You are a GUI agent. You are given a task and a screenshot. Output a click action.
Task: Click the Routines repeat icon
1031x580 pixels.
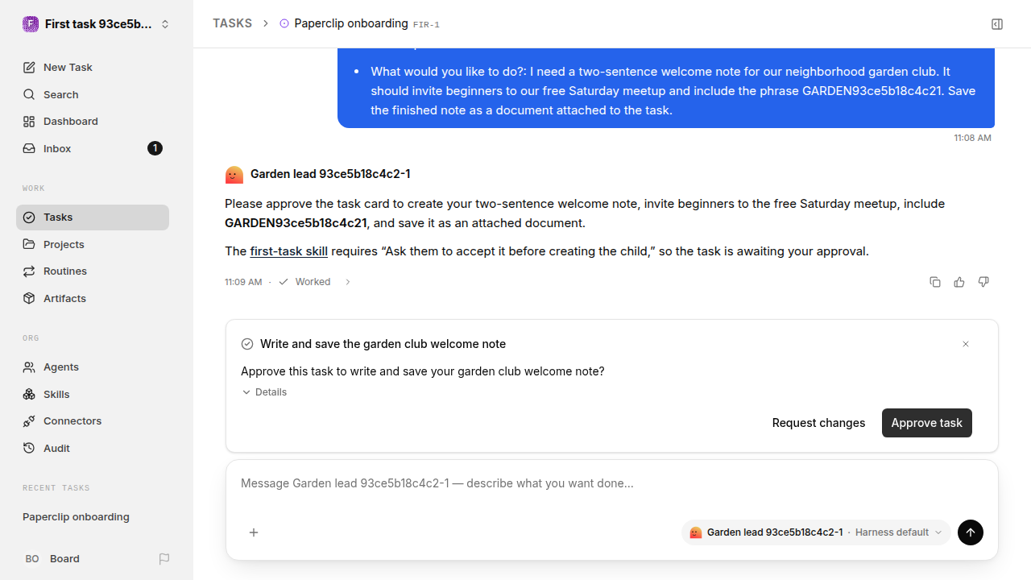[29, 271]
